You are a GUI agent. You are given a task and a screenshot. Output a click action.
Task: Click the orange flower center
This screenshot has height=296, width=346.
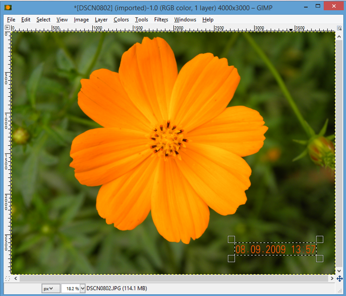168,141
